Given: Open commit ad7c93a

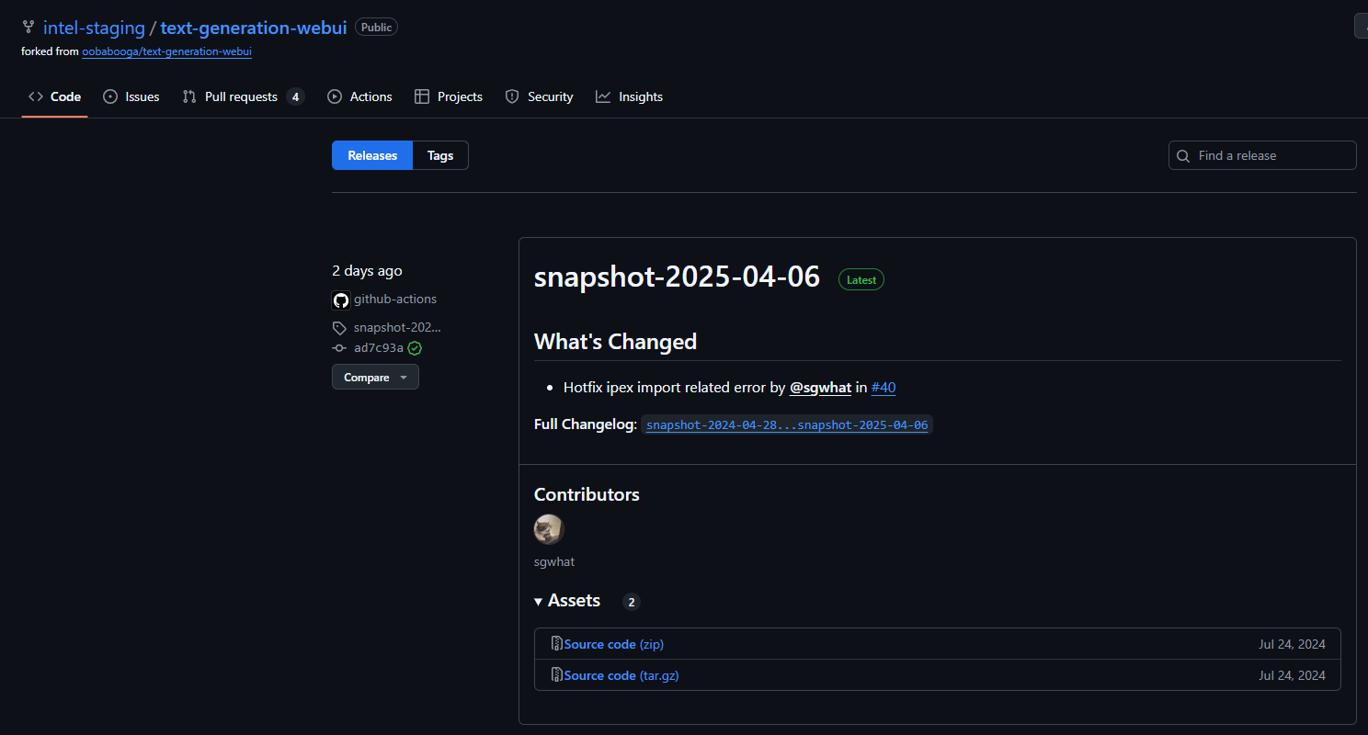Looking at the screenshot, I should pyautogui.click(x=379, y=348).
